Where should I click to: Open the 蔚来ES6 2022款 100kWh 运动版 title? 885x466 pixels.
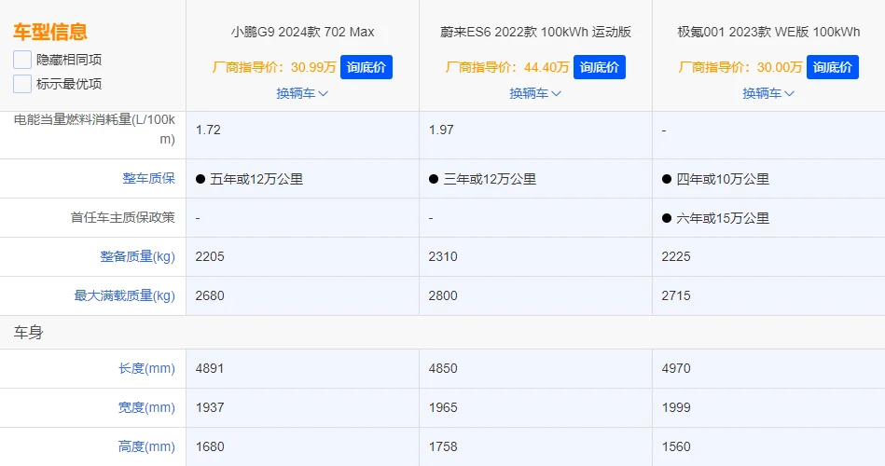click(535, 33)
